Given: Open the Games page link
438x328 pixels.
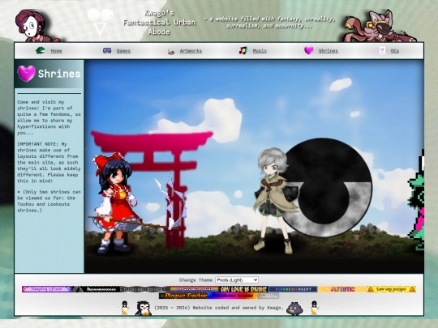Looking at the screenshot, I should click(123, 51).
